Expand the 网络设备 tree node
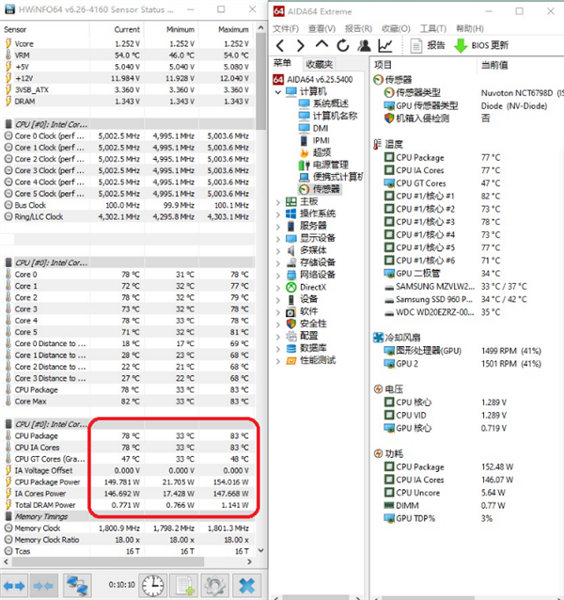Viewport: 564px width, 600px height. [x=278, y=276]
